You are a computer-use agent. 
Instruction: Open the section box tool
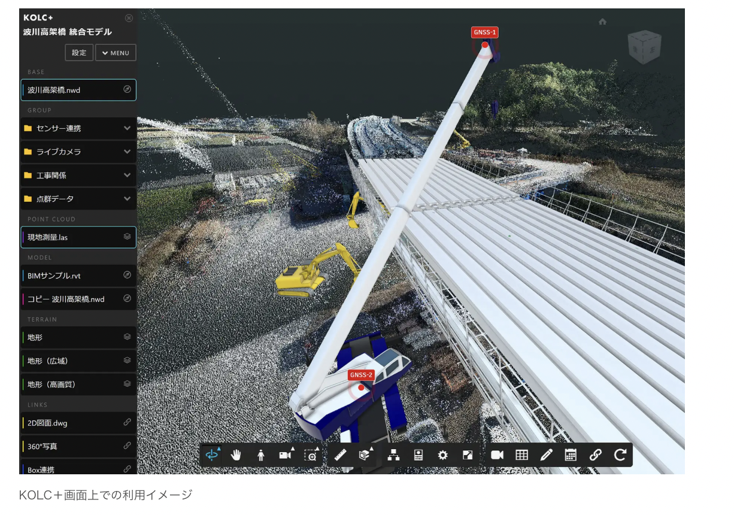(365, 455)
